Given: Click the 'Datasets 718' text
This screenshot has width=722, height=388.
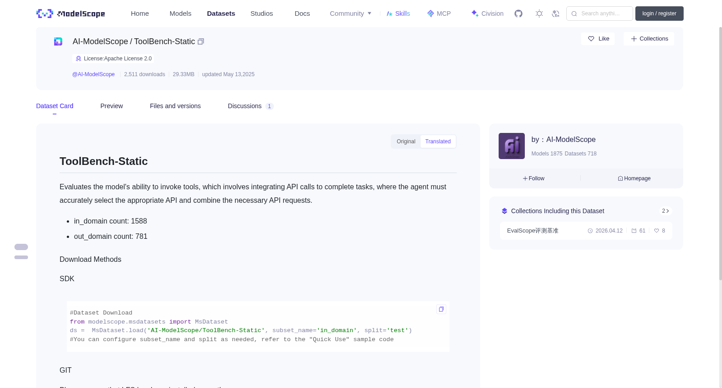Looking at the screenshot, I should [x=581, y=154].
